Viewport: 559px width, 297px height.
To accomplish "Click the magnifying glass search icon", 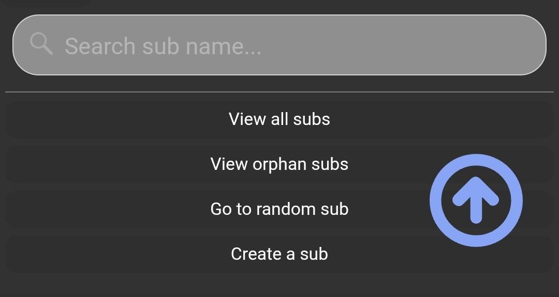I will 41,44.
